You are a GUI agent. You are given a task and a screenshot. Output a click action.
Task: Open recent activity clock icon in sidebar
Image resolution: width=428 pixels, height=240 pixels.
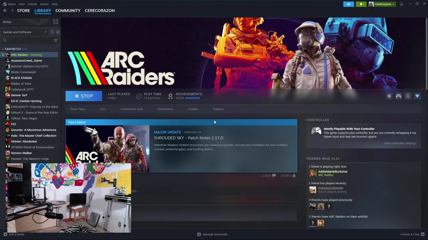(52, 32)
